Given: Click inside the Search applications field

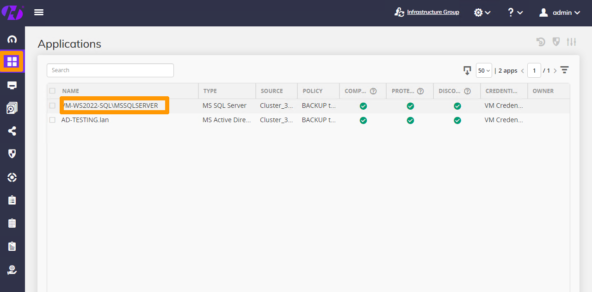Looking at the screenshot, I should (x=110, y=70).
